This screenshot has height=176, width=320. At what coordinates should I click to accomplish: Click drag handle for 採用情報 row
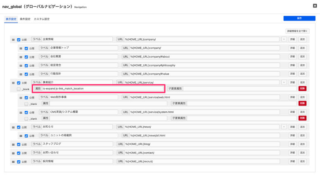click(13, 162)
